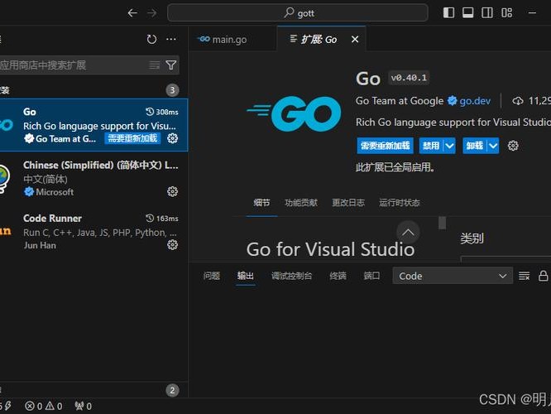Image resolution: width=551 pixels, height=414 pixels.
Task: Refresh the extensions list
Action: [x=151, y=39]
